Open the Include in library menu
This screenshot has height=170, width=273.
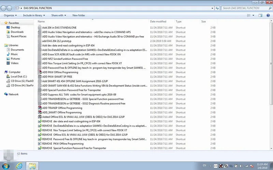pos(34,15)
